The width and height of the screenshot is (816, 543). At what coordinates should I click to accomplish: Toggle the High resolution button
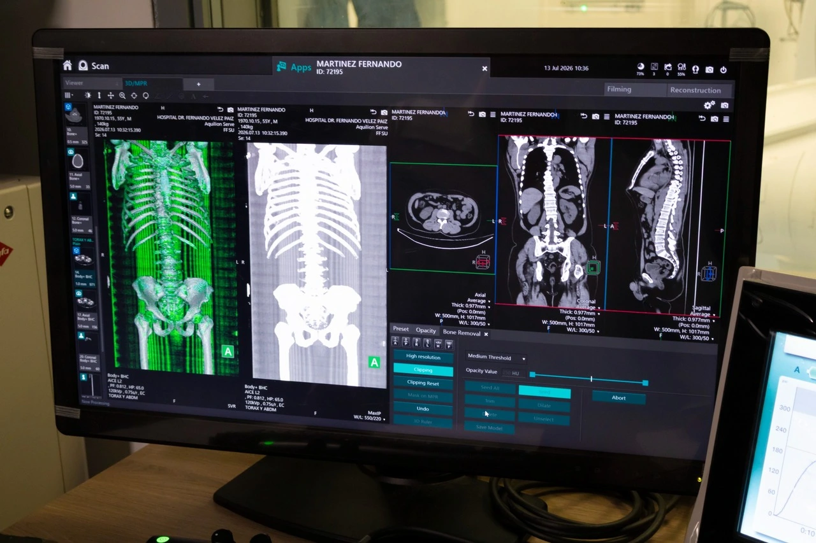[x=423, y=356]
